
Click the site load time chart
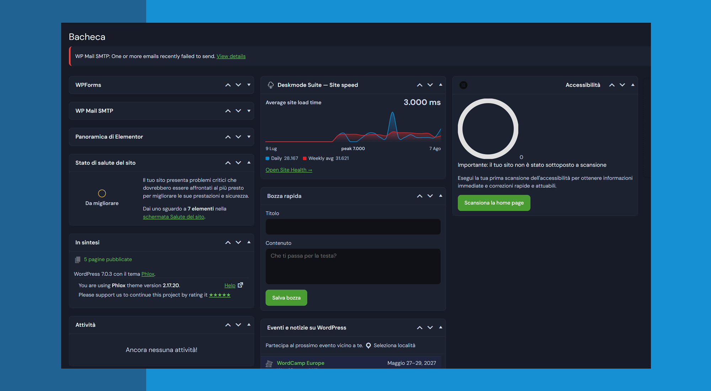(353, 127)
